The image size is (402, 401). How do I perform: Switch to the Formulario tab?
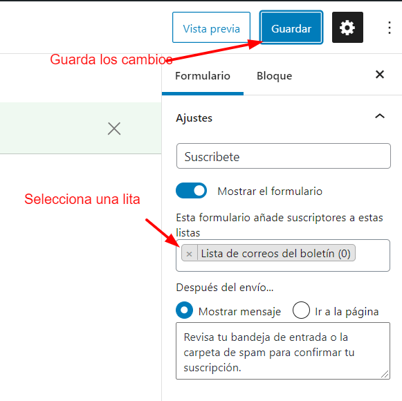click(x=203, y=76)
